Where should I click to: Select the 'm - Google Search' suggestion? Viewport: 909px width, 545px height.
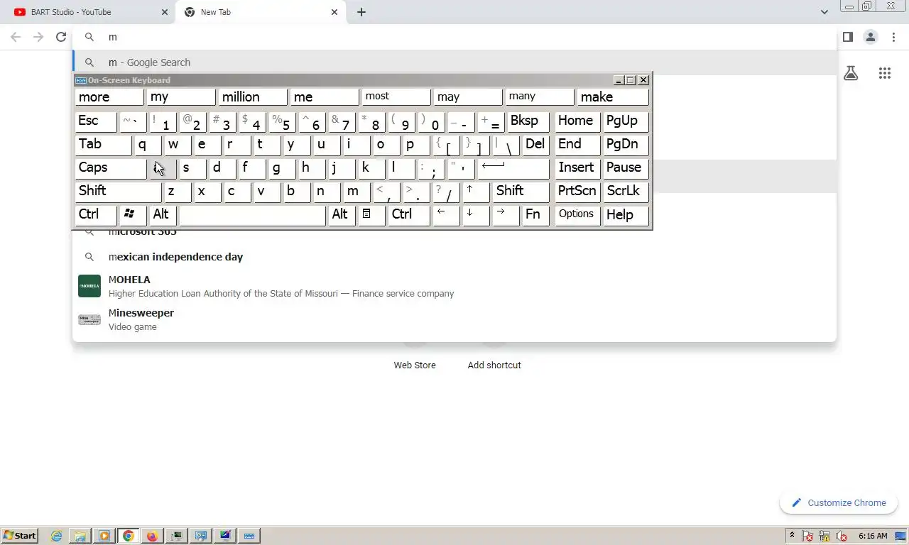click(454, 62)
